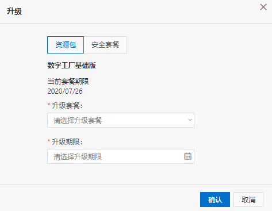
Task: Click the 升级套餐 field label
Action: pos(67,105)
